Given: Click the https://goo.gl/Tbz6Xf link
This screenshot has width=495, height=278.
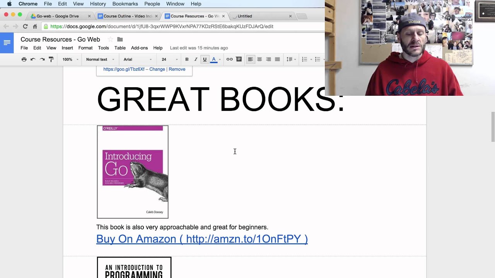Looking at the screenshot, I should point(124,69).
